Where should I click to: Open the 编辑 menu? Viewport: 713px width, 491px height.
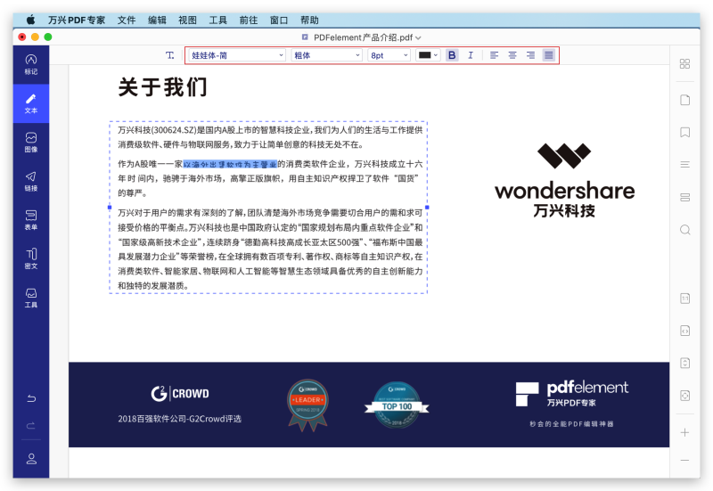click(157, 20)
